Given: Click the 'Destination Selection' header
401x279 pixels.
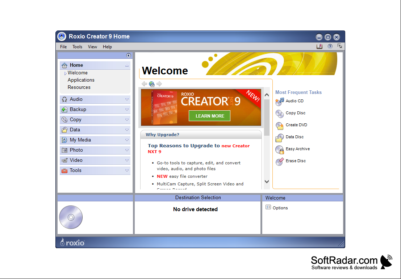Looking at the screenshot, I should click(198, 197).
